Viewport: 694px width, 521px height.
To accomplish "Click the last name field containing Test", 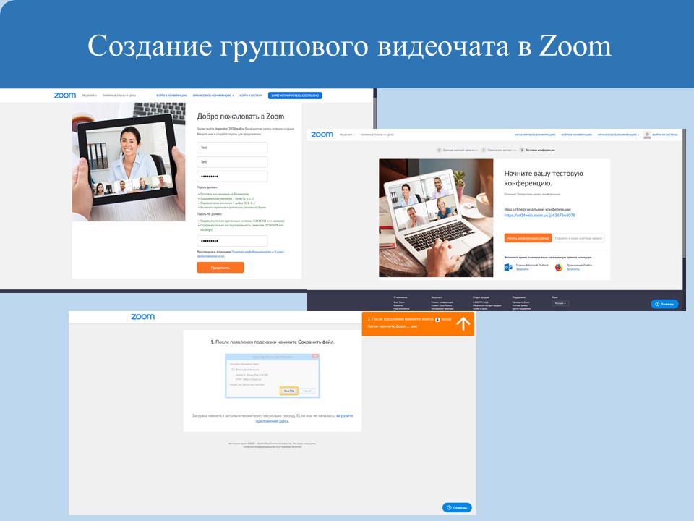I will click(232, 161).
